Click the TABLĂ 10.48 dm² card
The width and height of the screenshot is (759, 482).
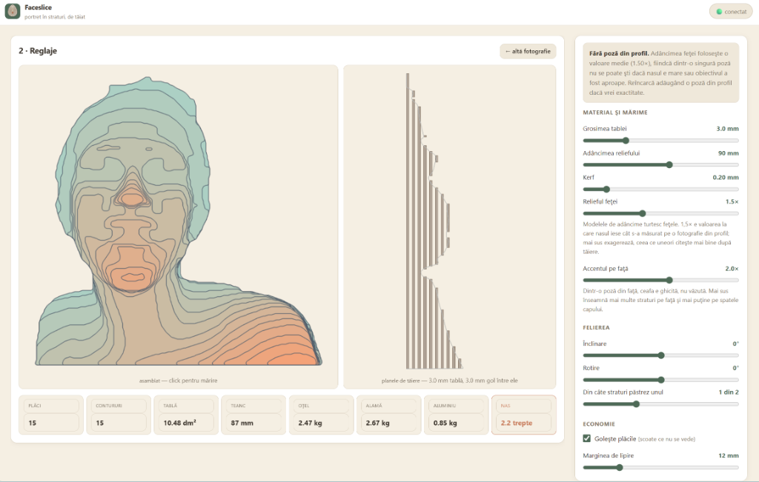186,415
